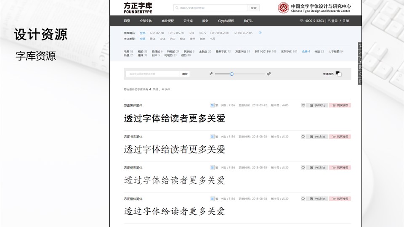Filter encoding by GB12345-90
This screenshot has width=404, height=227.
point(176,33)
